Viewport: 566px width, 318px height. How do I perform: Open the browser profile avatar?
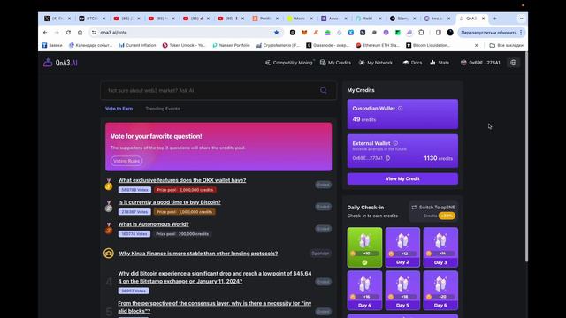(x=450, y=33)
